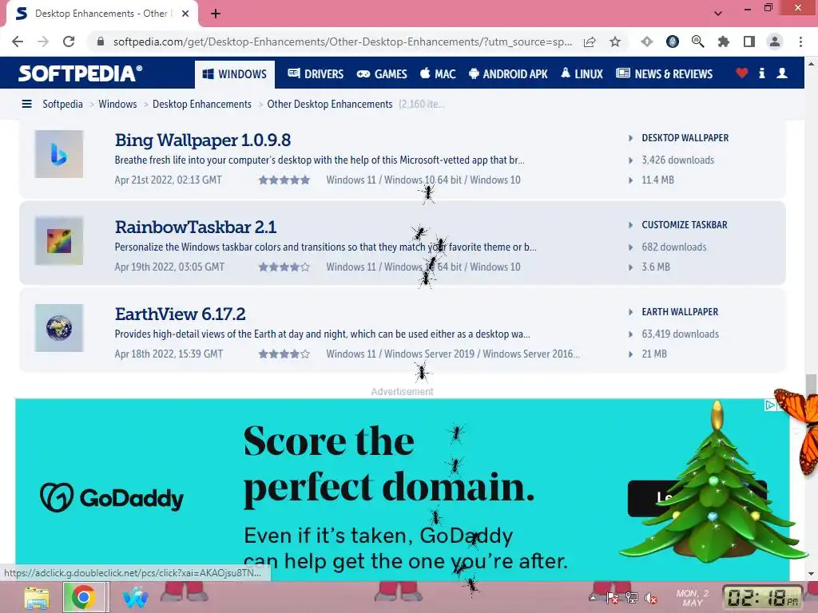
Task: Click the network tray icon
Action: pyautogui.click(x=631, y=599)
